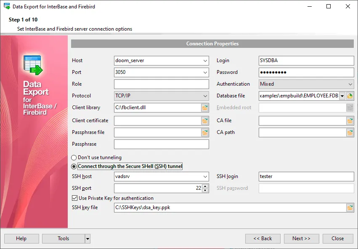Image resolution: width=358 pixels, height=249 pixels.
Task: Click the Connection Properties header
Action: point(212,44)
